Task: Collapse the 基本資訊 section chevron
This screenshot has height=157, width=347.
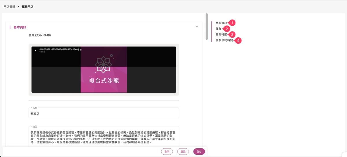Action: [x=197, y=27]
